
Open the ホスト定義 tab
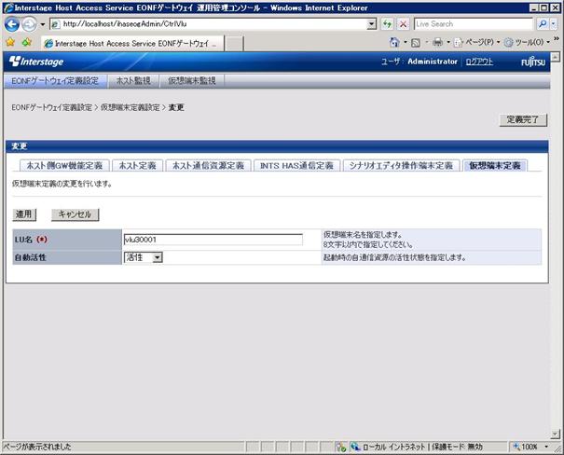coord(137,165)
